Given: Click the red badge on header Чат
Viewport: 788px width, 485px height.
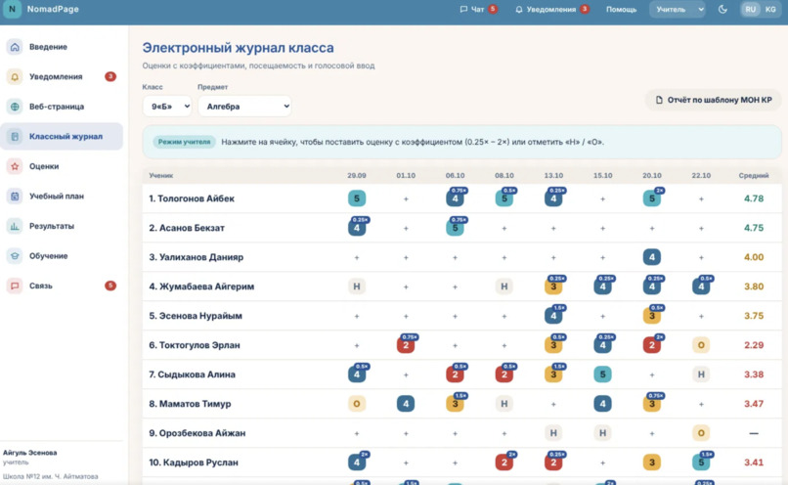Looking at the screenshot, I should [493, 9].
